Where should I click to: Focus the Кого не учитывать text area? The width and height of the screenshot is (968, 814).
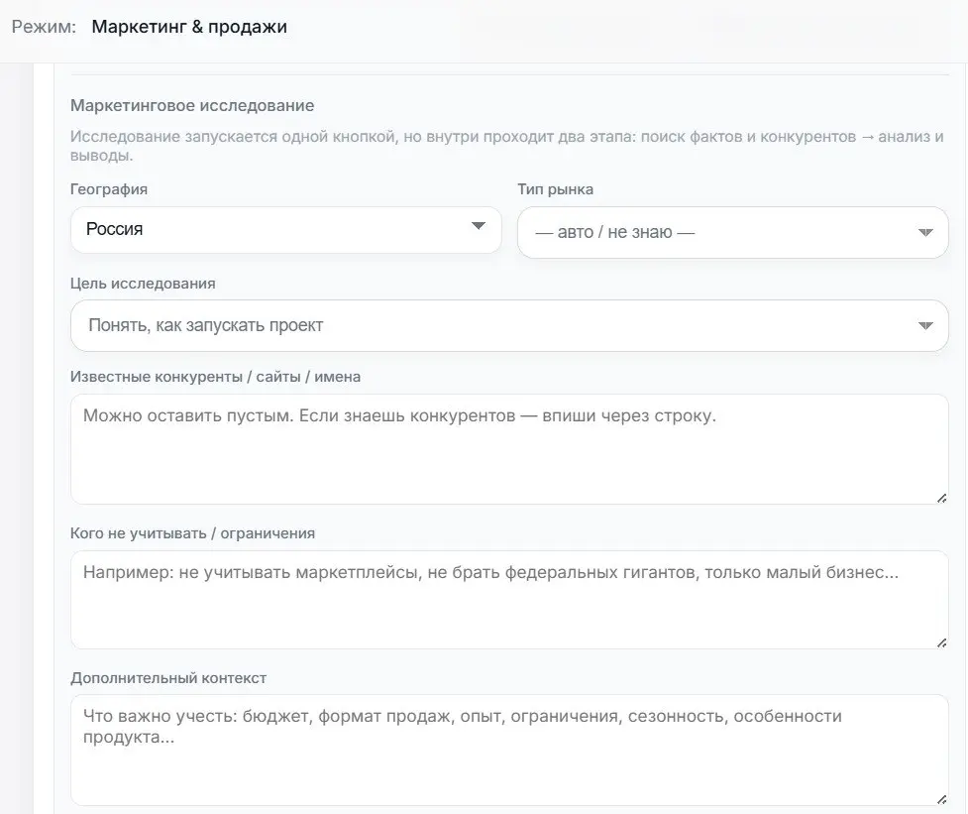point(509,600)
